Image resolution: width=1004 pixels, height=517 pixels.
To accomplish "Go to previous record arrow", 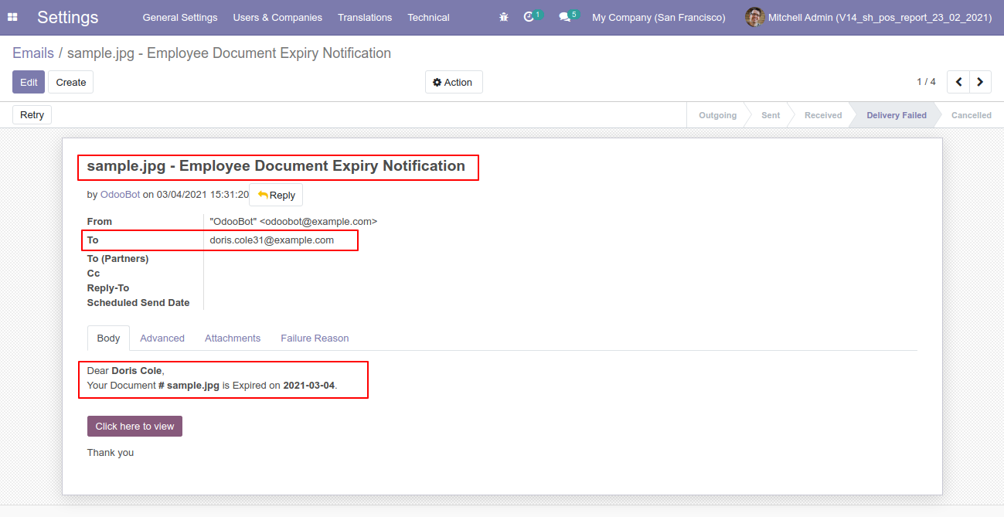I will 958,82.
